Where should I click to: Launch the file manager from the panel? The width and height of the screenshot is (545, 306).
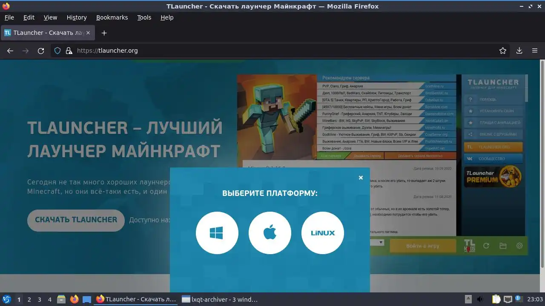click(x=61, y=299)
